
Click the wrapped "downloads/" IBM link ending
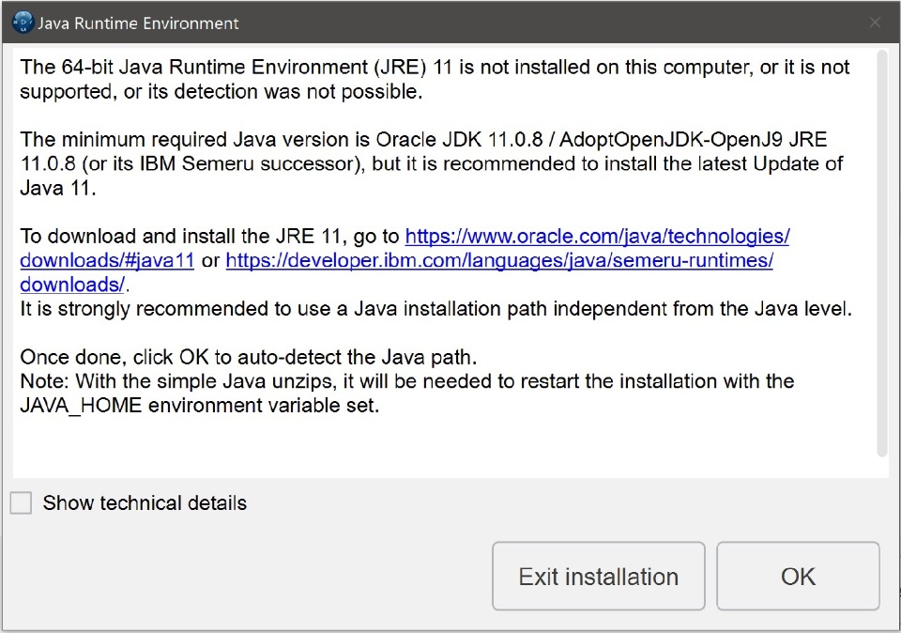[72, 285]
